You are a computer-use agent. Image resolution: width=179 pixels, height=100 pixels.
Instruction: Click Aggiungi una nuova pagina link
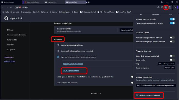pyautogui.click(x=73, y=64)
